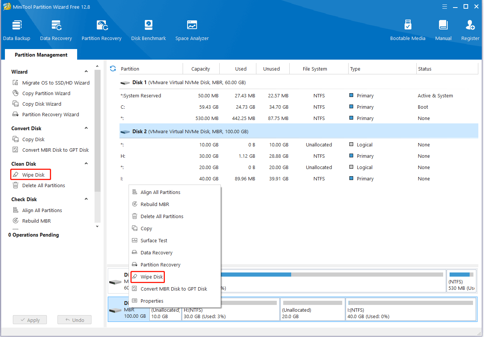Choose Align All Partitions in sidebar

[37, 210]
